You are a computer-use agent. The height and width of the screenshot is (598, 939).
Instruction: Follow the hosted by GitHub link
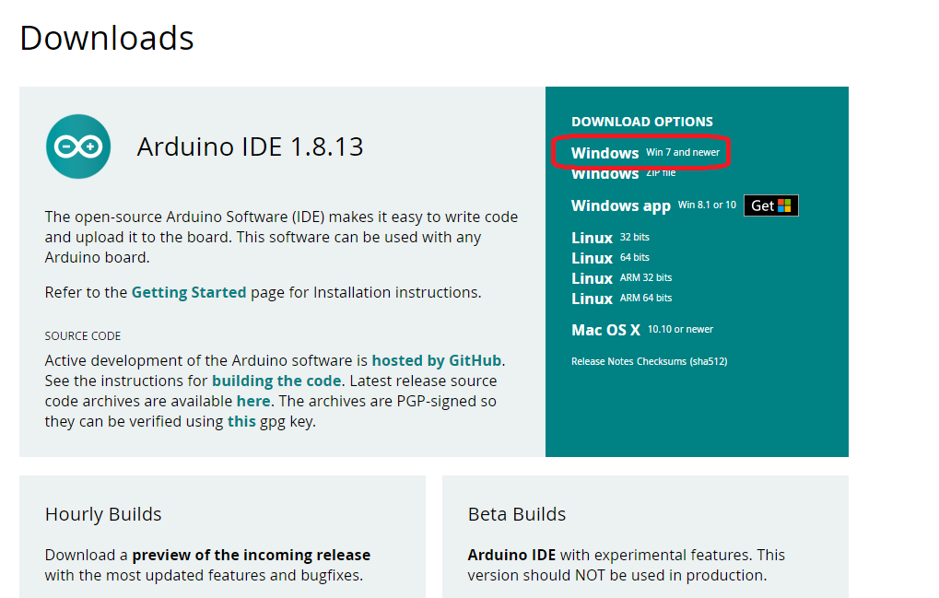[437, 360]
